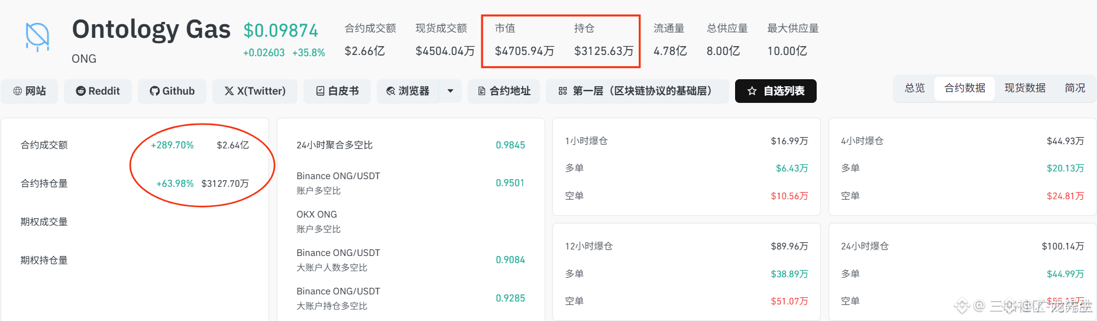Viewport: 1097px width, 321px height.
Task: Add ONG to 自选列表 watchlist
Action: (x=776, y=91)
